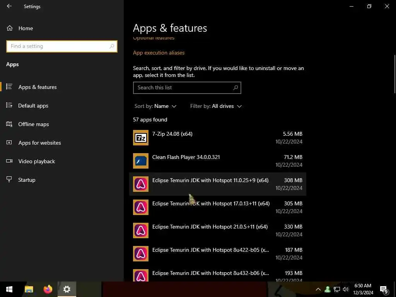Image resolution: width=396 pixels, height=297 pixels.
Task: Launch Firefox from the taskbar
Action: pos(48,289)
